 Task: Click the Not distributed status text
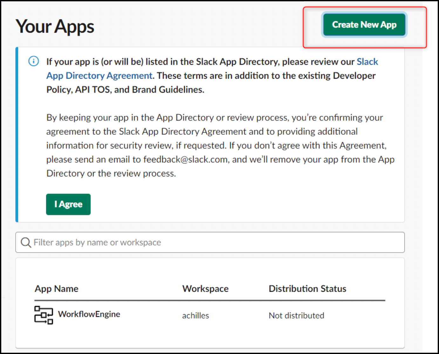[296, 316]
